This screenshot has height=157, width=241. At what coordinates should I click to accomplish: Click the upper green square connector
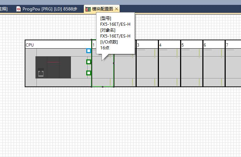coord(89,62)
